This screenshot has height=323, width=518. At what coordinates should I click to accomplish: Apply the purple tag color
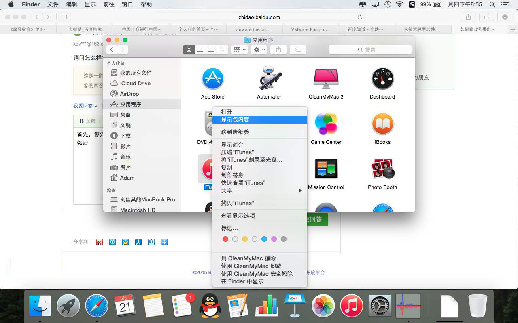click(x=274, y=239)
